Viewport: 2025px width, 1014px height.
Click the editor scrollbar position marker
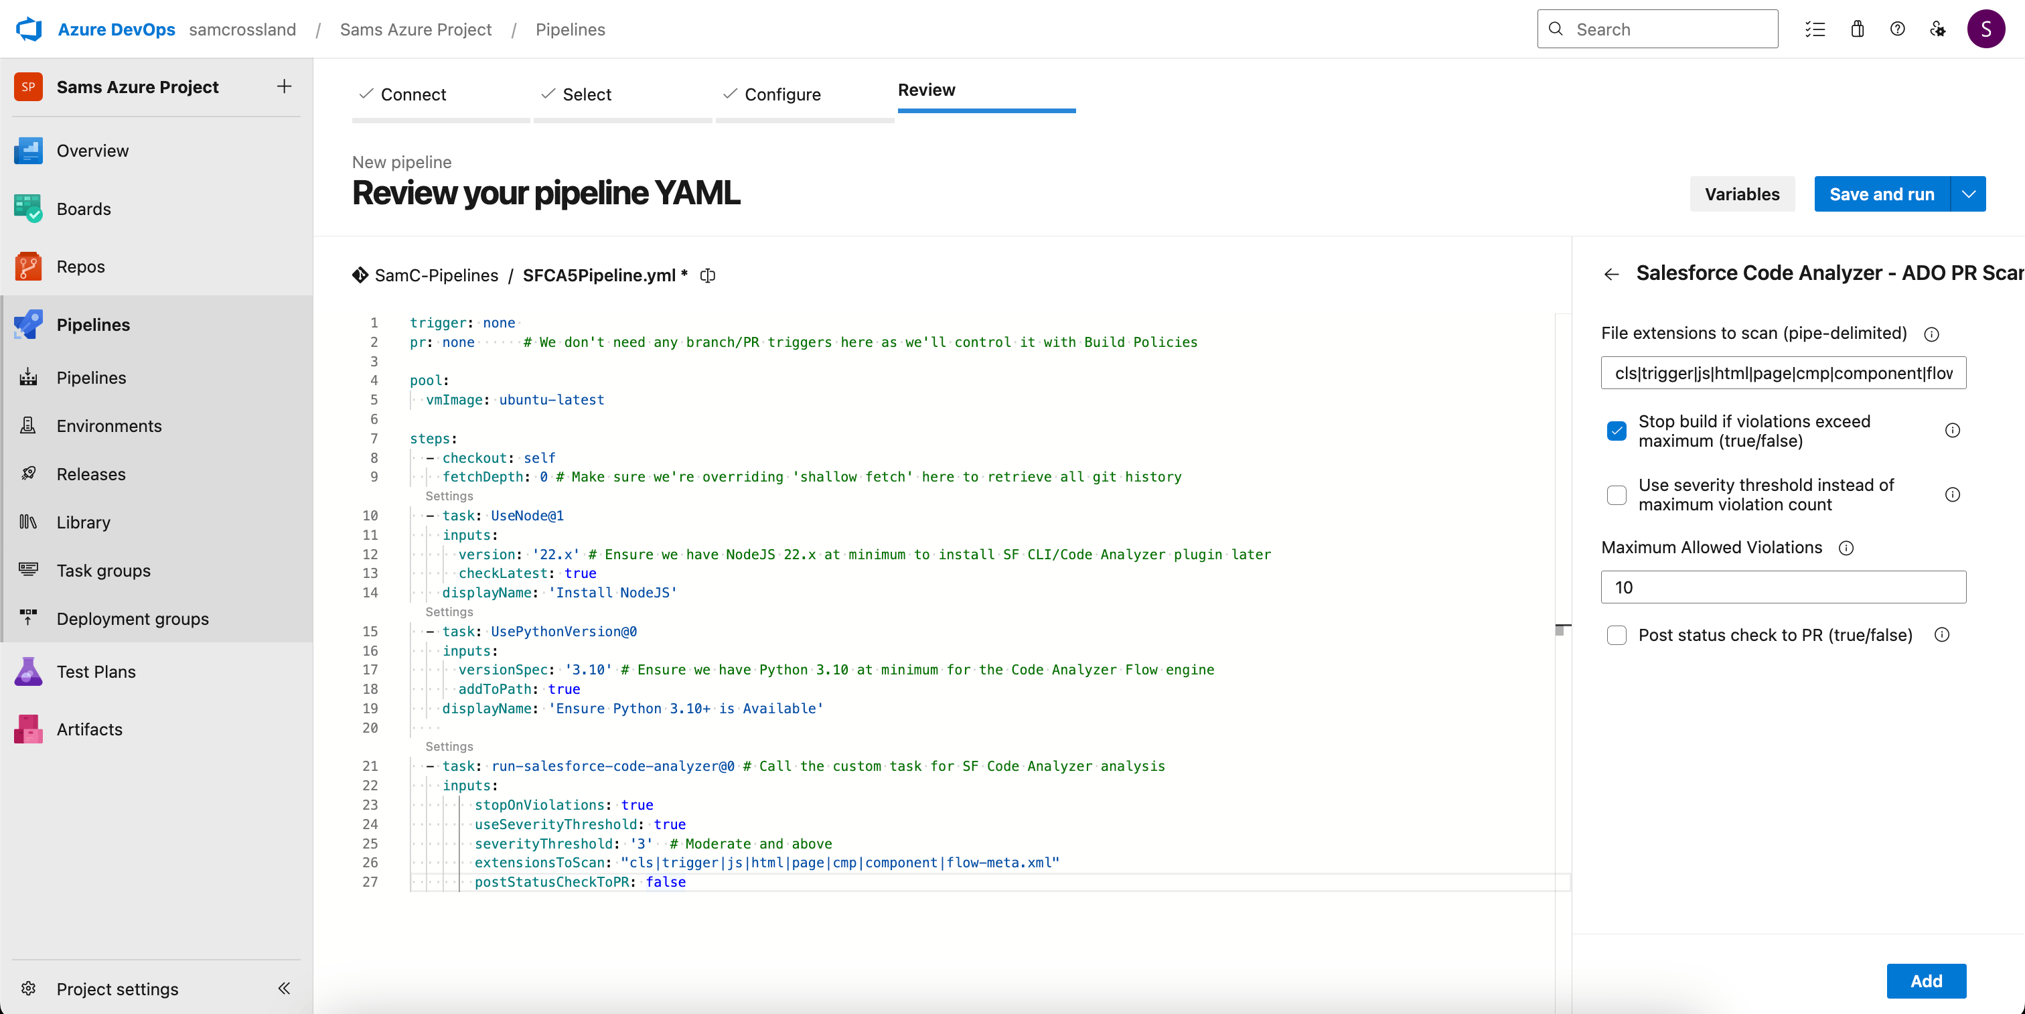(x=1562, y=629)
